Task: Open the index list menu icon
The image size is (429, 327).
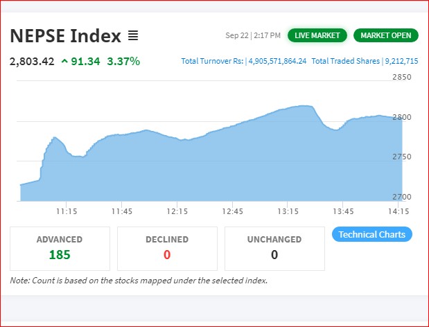Action: [133, 35]
